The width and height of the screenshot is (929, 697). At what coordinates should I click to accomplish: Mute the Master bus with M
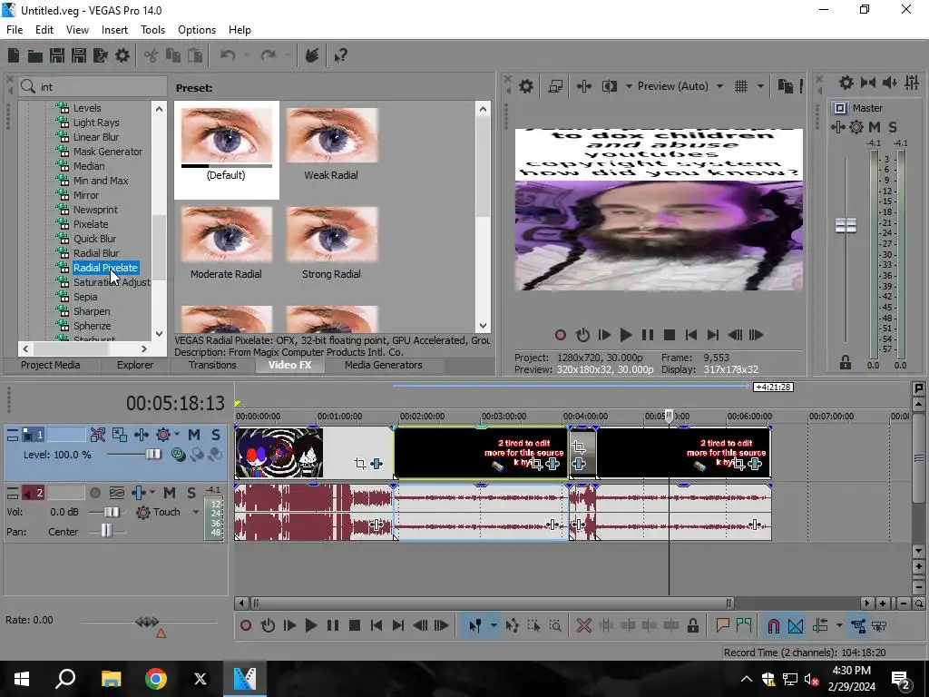tap(875, 127)
